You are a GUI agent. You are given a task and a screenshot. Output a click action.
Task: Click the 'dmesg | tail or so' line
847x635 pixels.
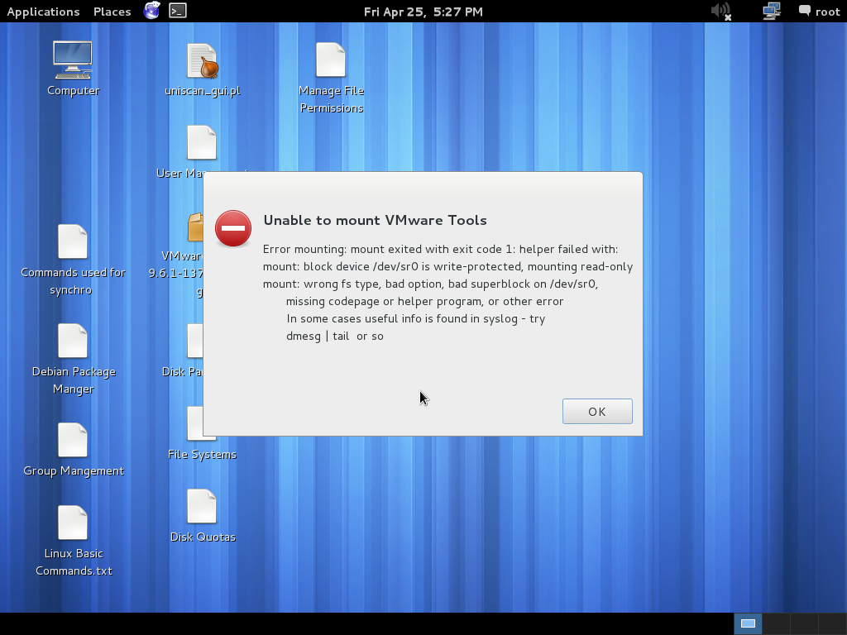334,336
